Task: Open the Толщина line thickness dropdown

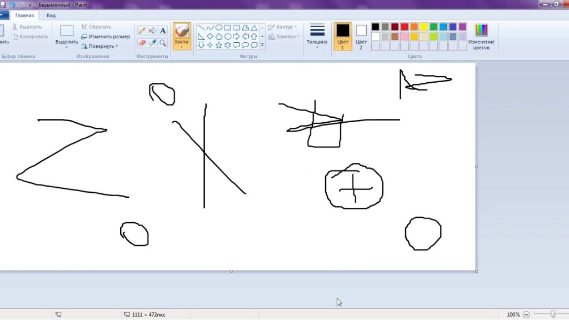Action: tap(317, 37)
